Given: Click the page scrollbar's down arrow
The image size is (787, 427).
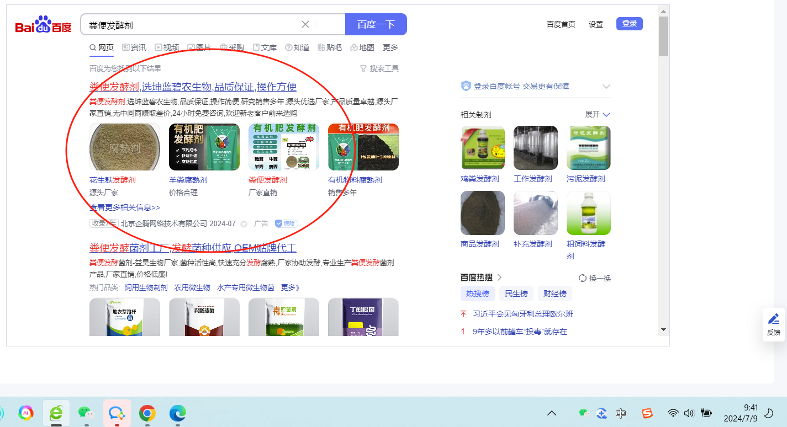Looking at the screenshot, I should 663,329.
